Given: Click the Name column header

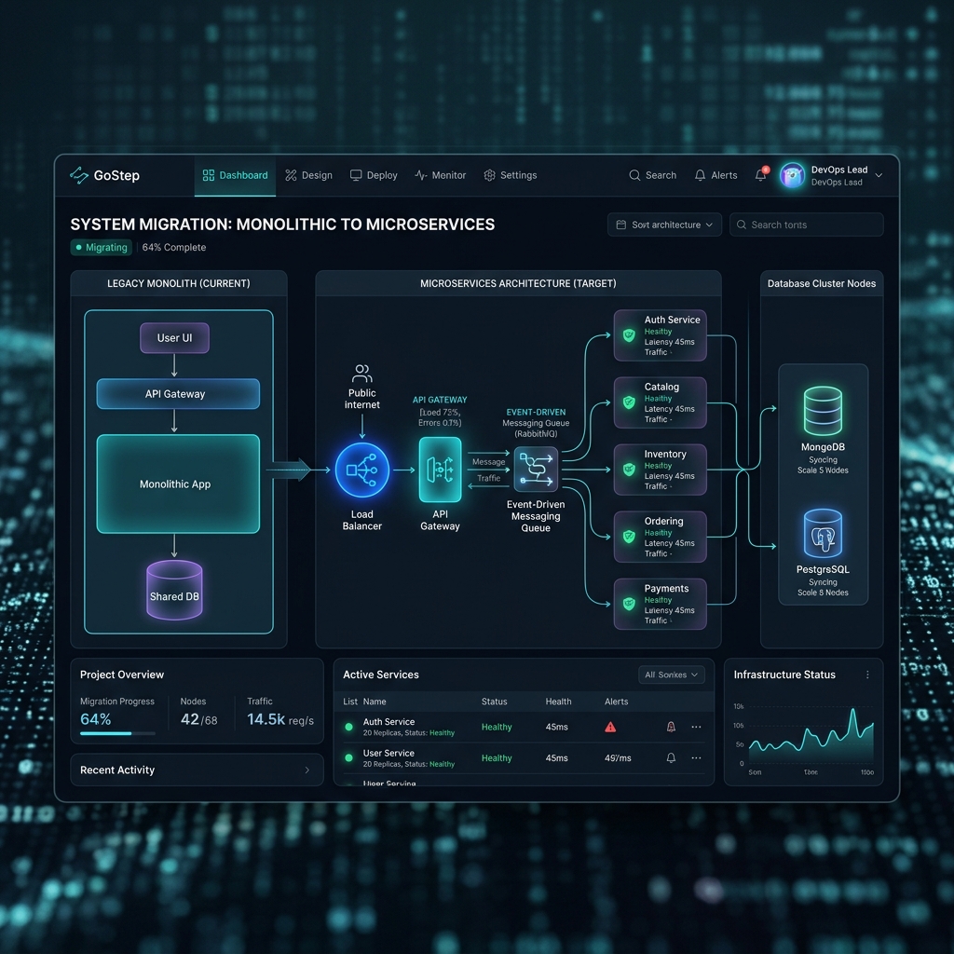Looking at the screenshot, I should [375, 702].
